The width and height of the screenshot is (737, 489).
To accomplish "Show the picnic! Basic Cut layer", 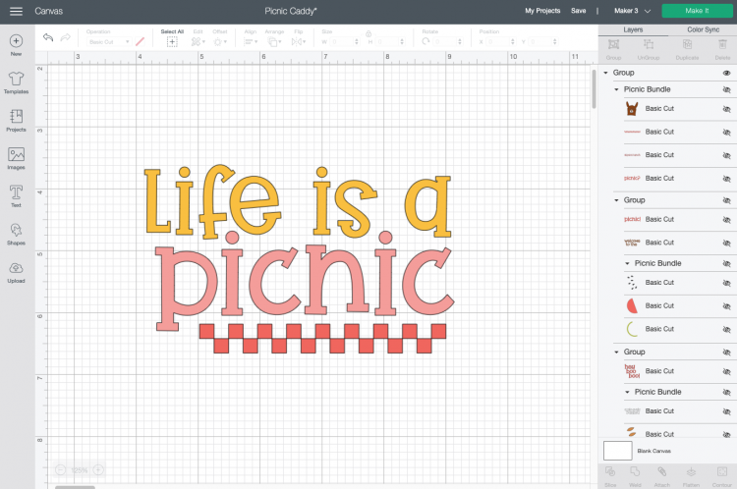I will (726, 219).
